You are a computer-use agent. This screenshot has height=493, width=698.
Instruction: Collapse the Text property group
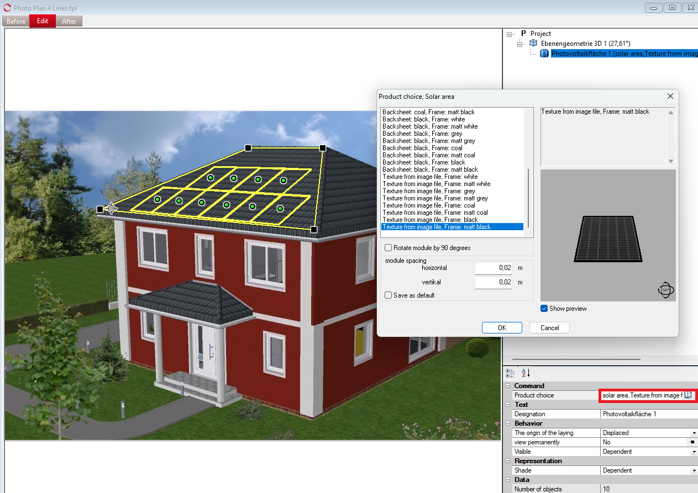(508, 405)
